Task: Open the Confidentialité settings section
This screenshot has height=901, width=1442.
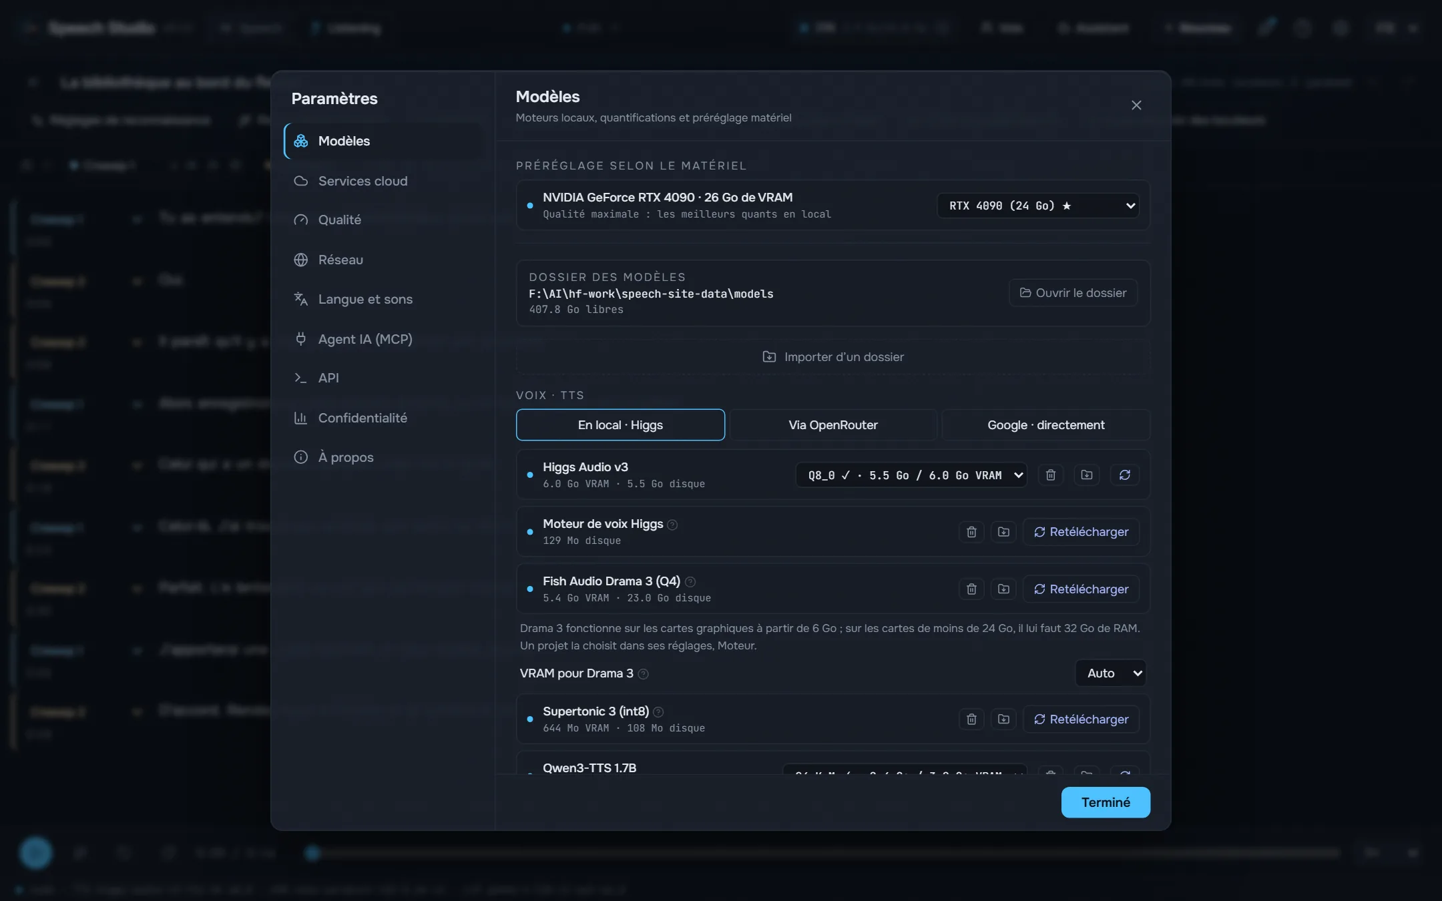Action: click(x=383, y=418)
